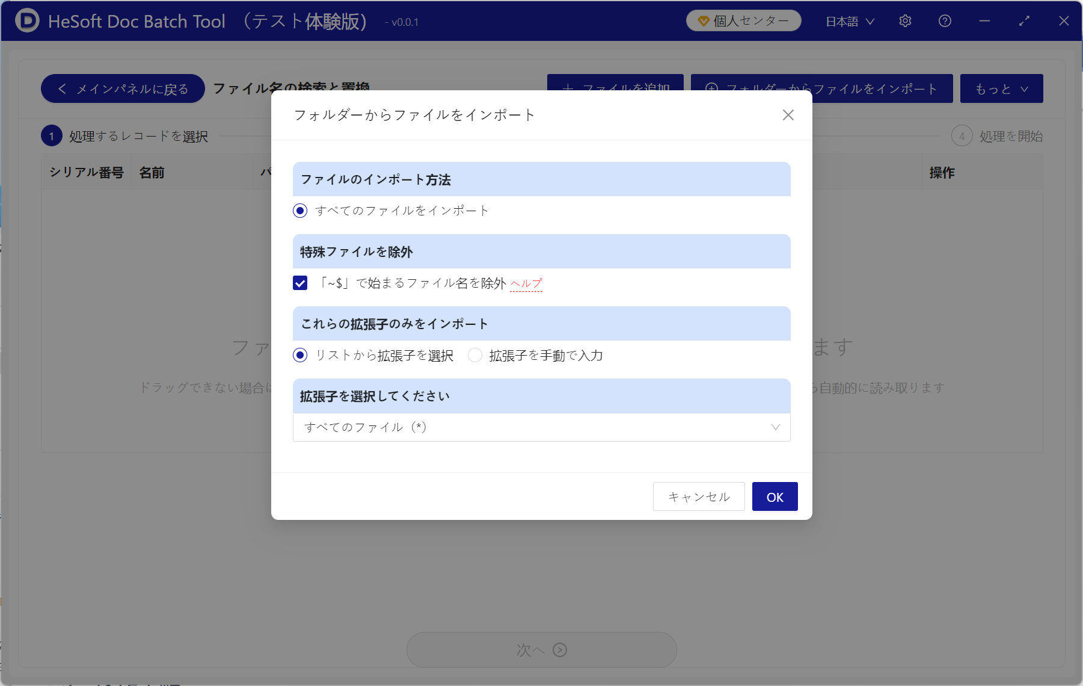Expand the すべてのファイル (*) extension dropdown

click(541, 427)
